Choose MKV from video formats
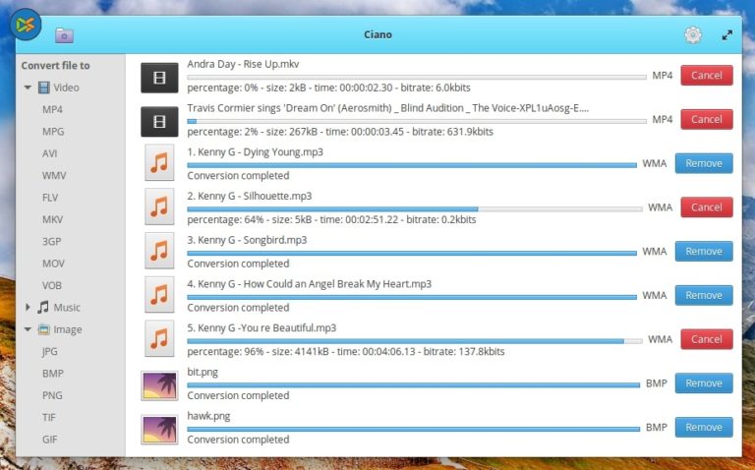The image size is (755, 470). [52, 219]
